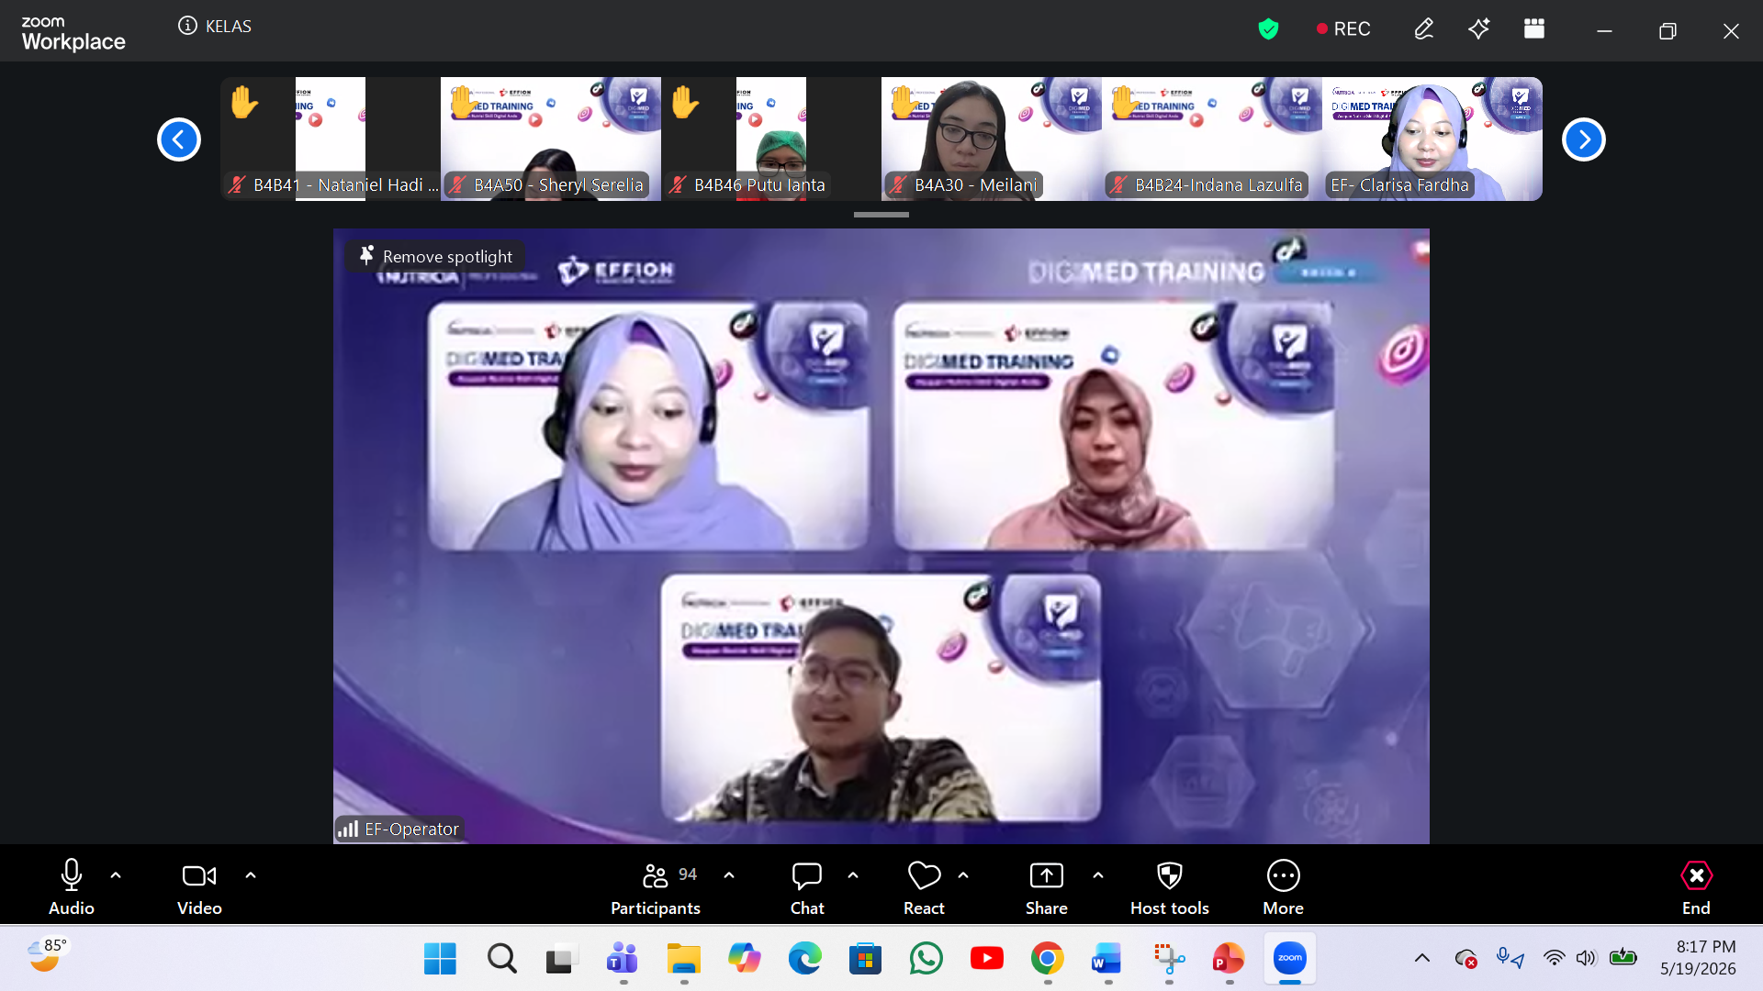
Task: Open Task View in taskbar
Action: pos(562,959)
